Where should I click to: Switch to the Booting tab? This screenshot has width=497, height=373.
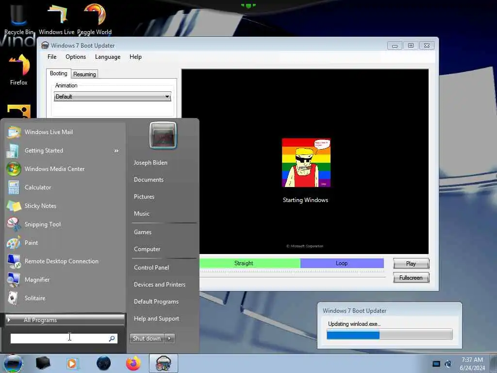(x=59, y=73)
